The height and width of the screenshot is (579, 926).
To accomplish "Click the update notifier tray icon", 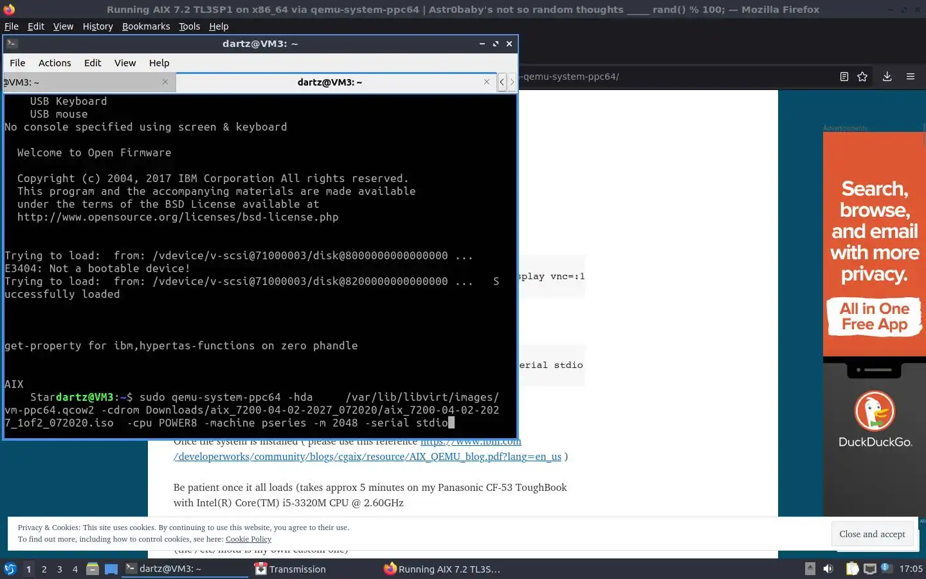I will pos(885,568).
